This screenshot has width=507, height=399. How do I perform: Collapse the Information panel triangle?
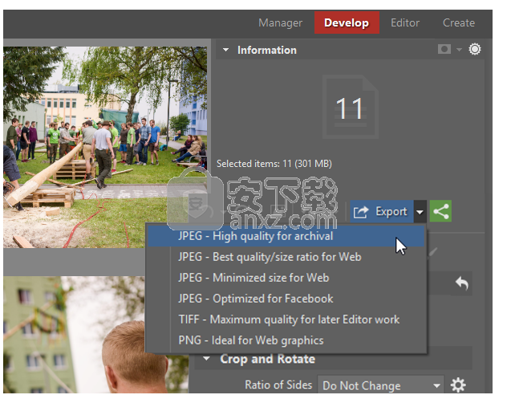coord(225,50)
